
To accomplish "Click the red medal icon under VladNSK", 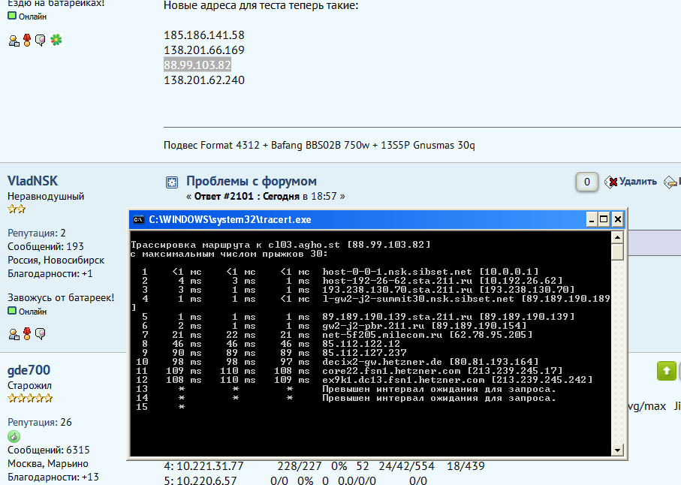I will coord(27,333).
